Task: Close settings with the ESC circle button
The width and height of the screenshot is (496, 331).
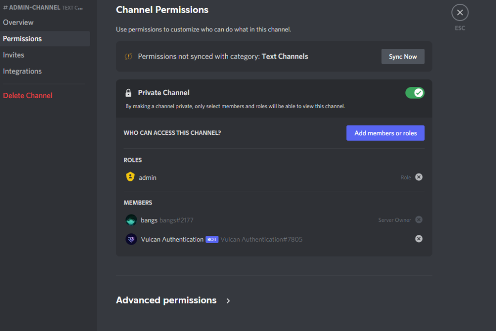Action: coord(459,12)
